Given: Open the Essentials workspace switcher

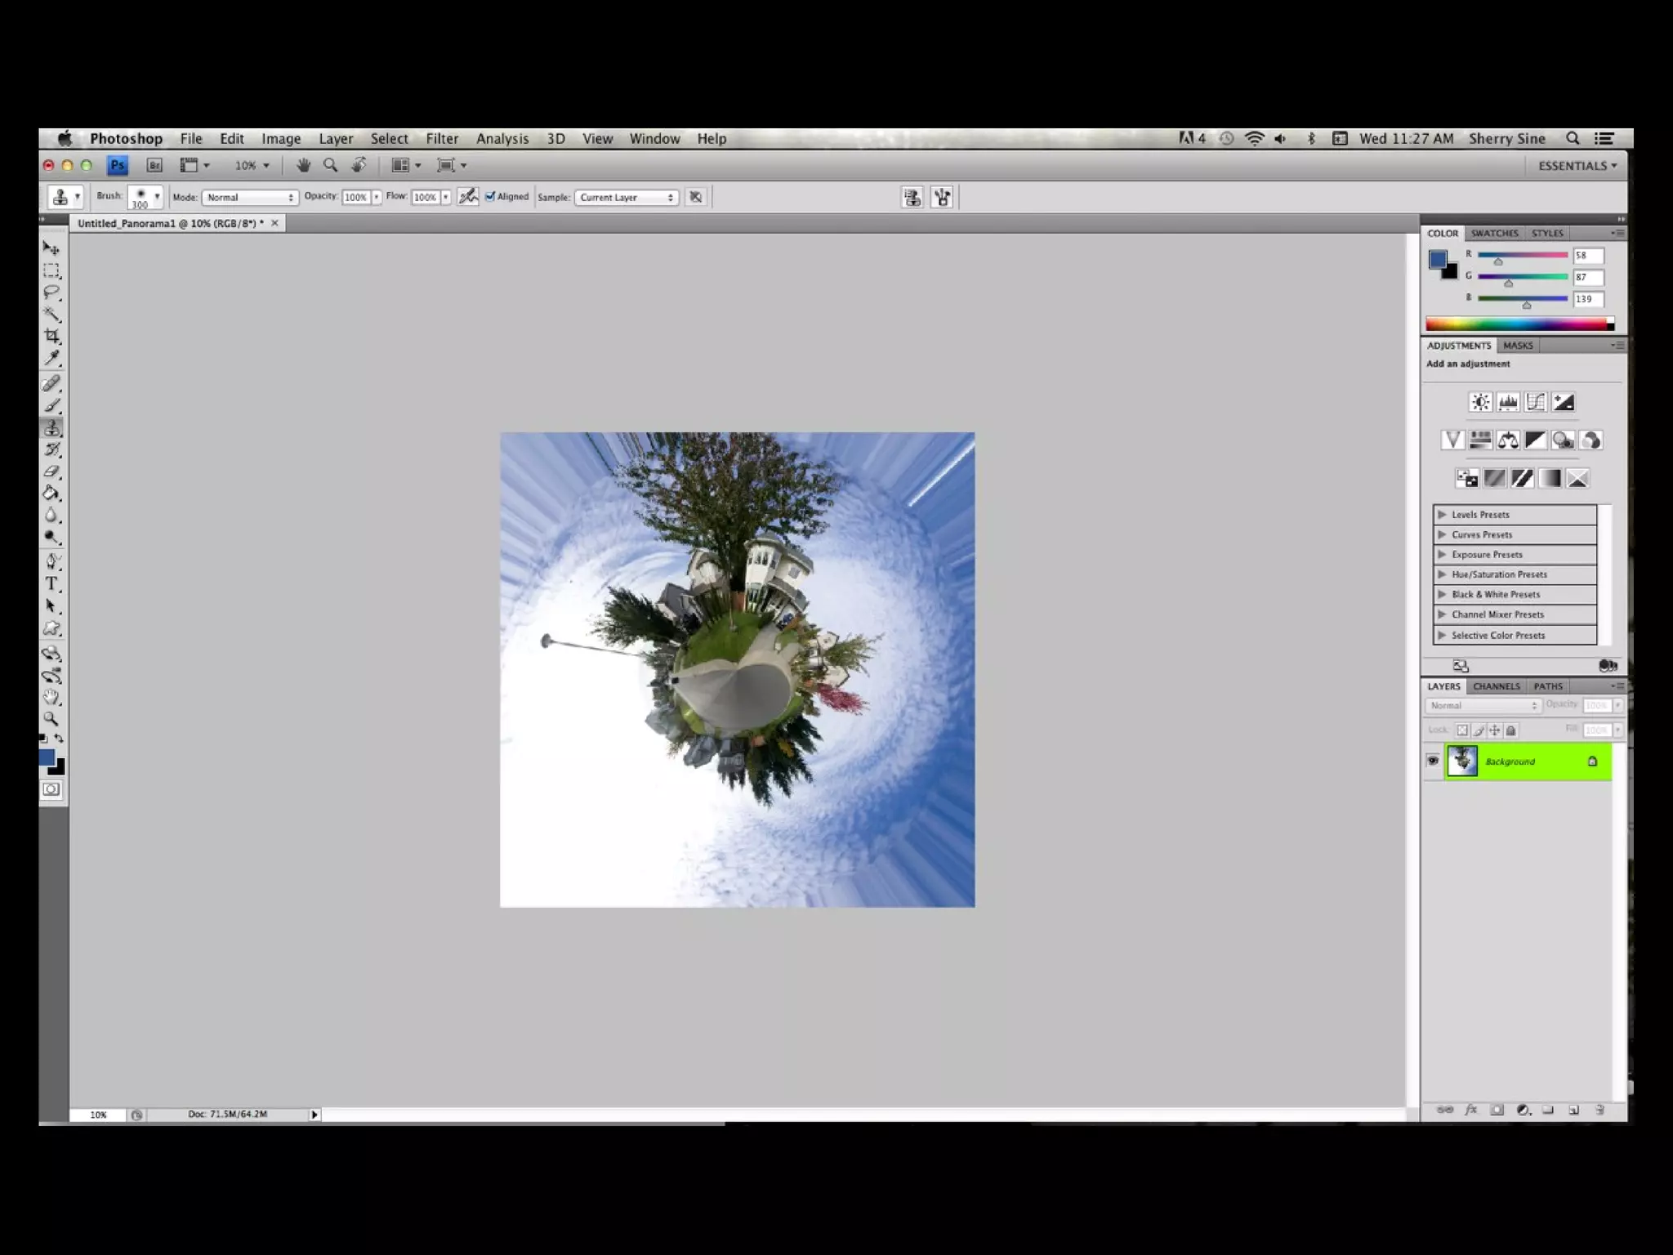Looking at the screenshot, I should point(1577,166).
